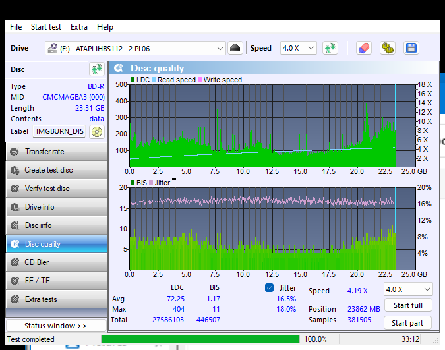Click the MID value CMCMAGBA3 (000)
The width and height of the screenshot is (445, 350).
click(73, 97)
